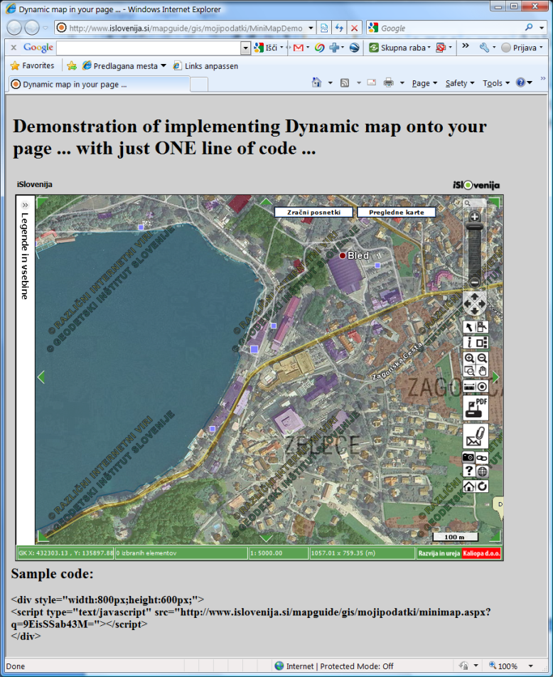Open the Help question-mark dropdown
The image size is (553, 677).
[x=524, y=82]
